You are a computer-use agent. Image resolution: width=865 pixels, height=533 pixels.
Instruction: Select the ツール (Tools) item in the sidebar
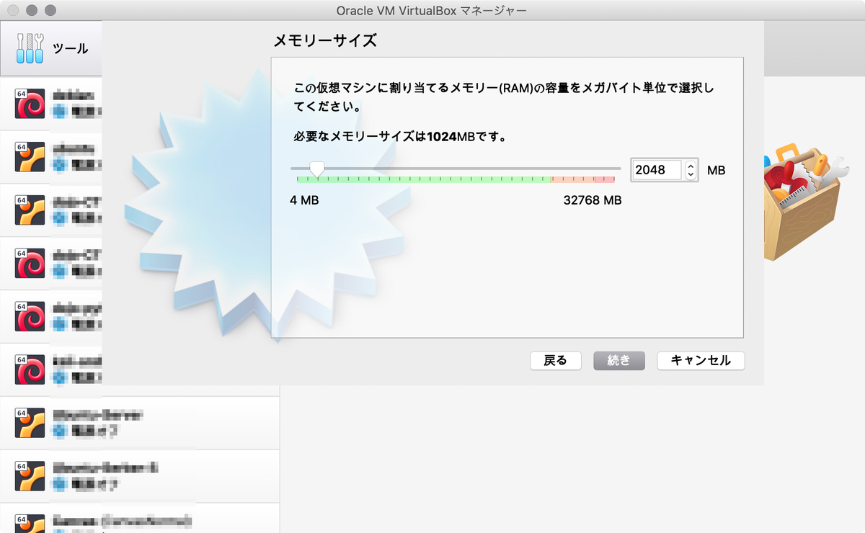pos(50,49)
